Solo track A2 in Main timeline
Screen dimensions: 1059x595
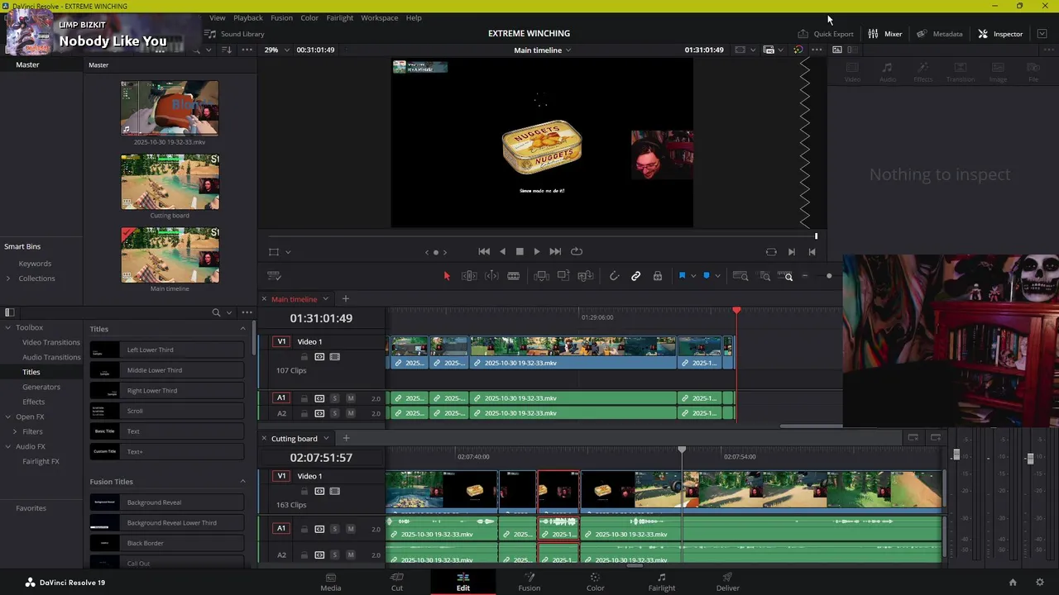tap(334, 413)
